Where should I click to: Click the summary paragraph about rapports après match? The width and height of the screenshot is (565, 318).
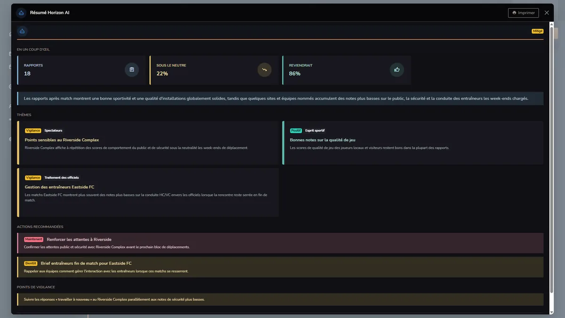click(x=280, y=98)
